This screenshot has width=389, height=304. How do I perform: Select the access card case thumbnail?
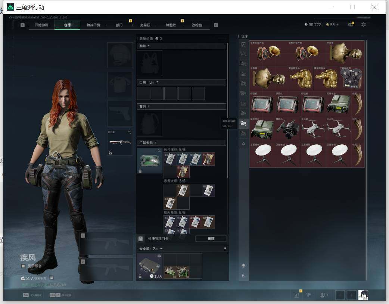click(150, 160)
